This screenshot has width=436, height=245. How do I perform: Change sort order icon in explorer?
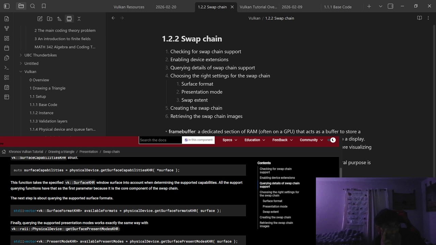coord(59,19)
